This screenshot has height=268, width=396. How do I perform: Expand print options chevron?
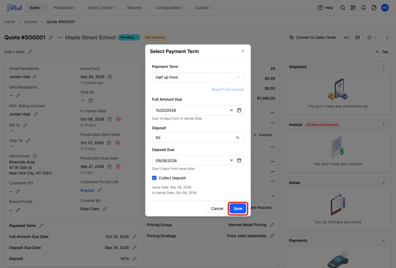376,37
